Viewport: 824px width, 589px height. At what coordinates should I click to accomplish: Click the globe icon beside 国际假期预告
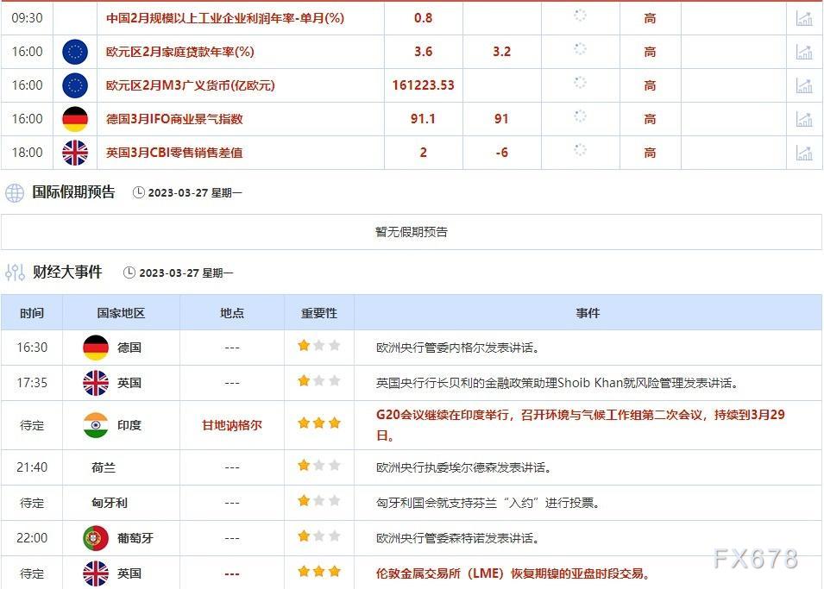coord(14,192)
